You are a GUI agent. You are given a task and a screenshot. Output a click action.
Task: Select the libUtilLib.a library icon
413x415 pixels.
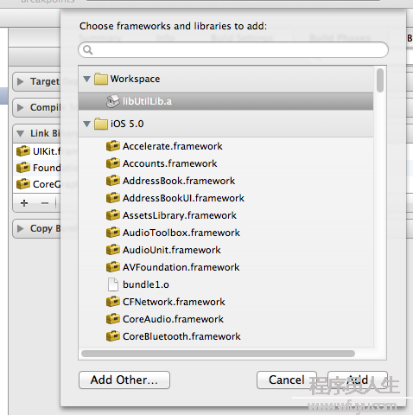(x=112, y=101)
